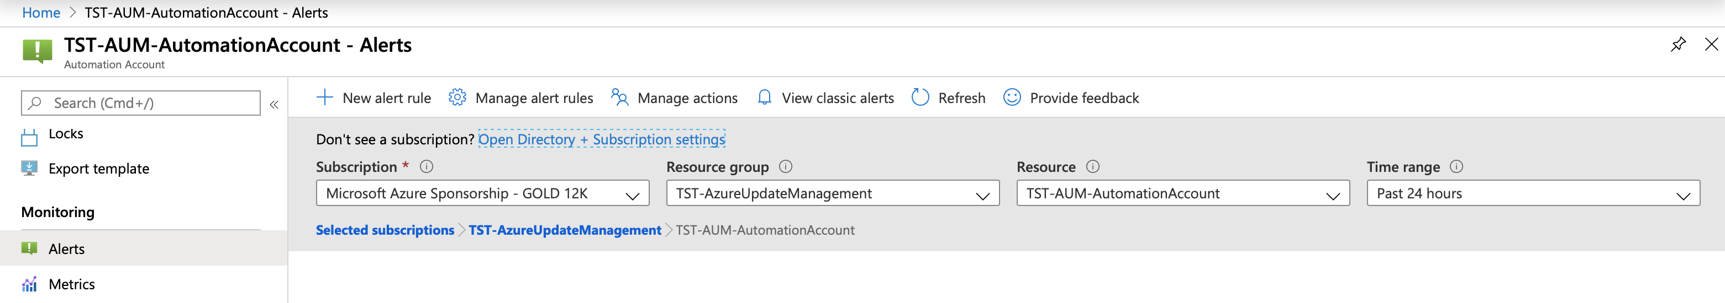Select Export template in sidebar
Viewport: 1725px width, 303px height.
pyautogui.click(x=98, y=169)
